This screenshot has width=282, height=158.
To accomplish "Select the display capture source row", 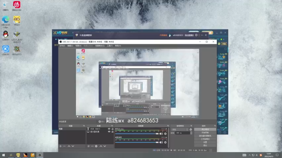I will pos(100,131).
